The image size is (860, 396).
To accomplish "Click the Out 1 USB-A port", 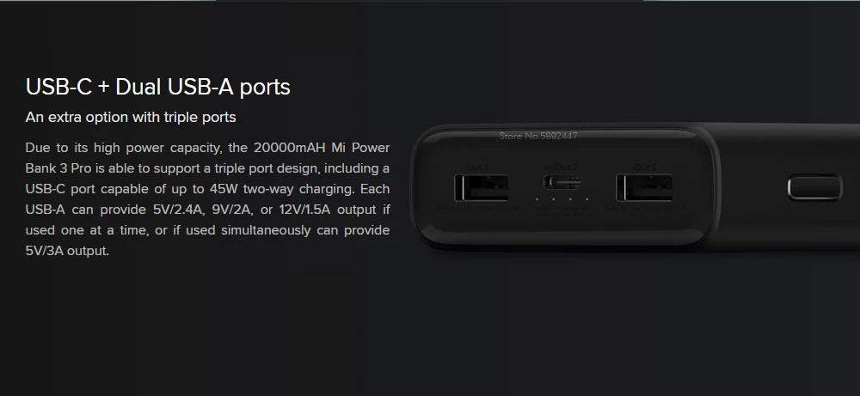I will [x=481, y=187].
